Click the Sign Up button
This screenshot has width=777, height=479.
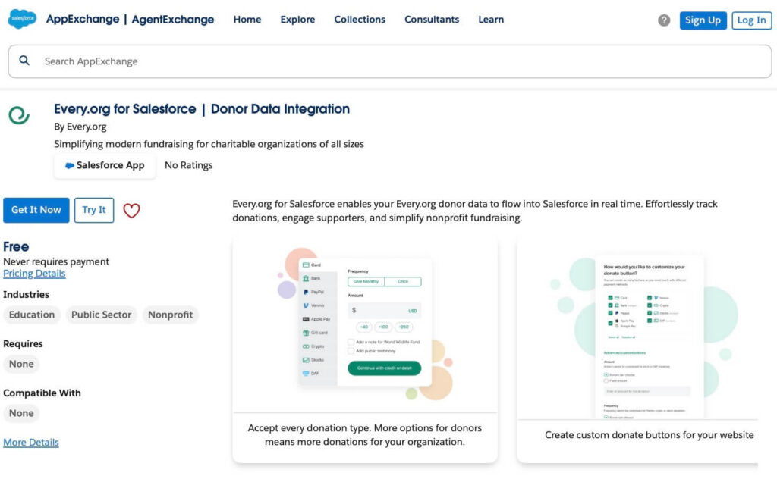pos(703,20)
